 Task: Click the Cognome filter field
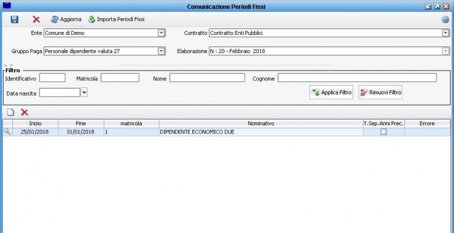[x=357, y=78]
